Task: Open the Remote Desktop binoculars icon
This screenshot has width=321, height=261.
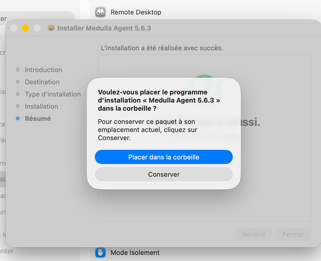Action: pyautogui.click(x=100, y=12)
